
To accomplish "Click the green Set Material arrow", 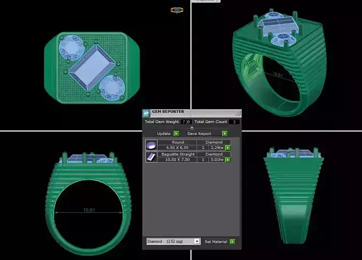I will [232, 242].
